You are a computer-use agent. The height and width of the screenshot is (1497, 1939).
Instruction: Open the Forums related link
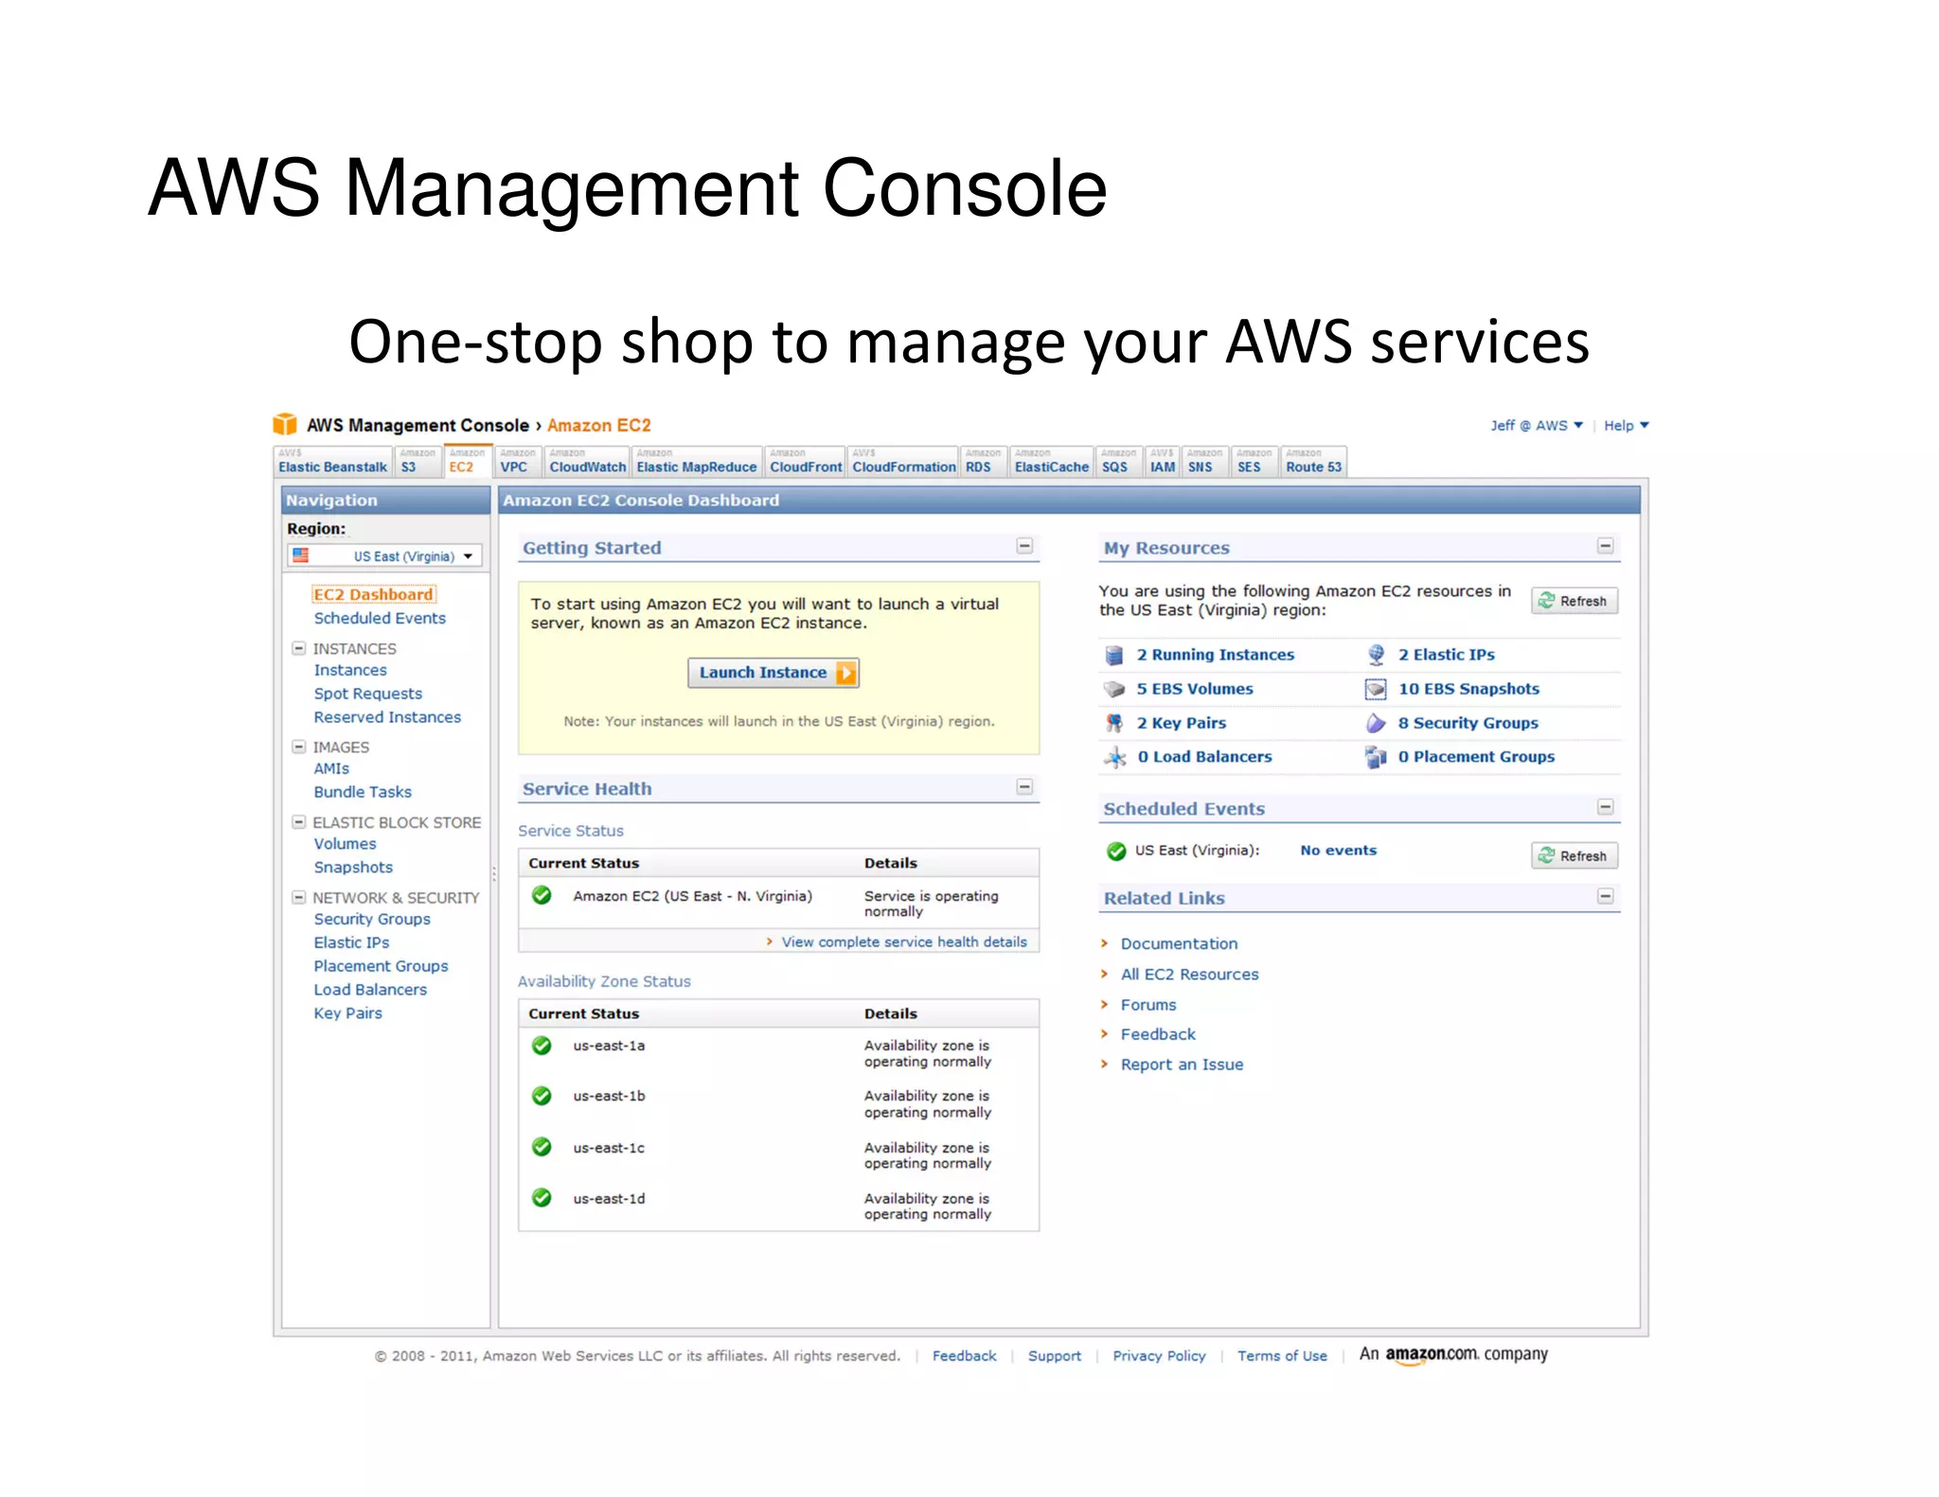(1148, 1005)
